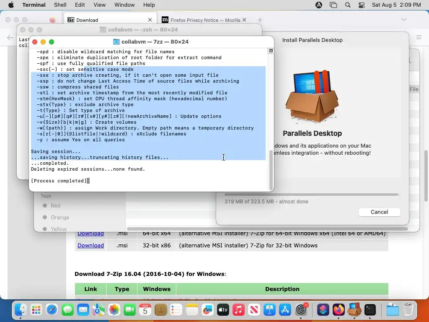Screen dimensions: 429x322
Task: Open Spotlight search in menu bar
Action: point(348,5)
